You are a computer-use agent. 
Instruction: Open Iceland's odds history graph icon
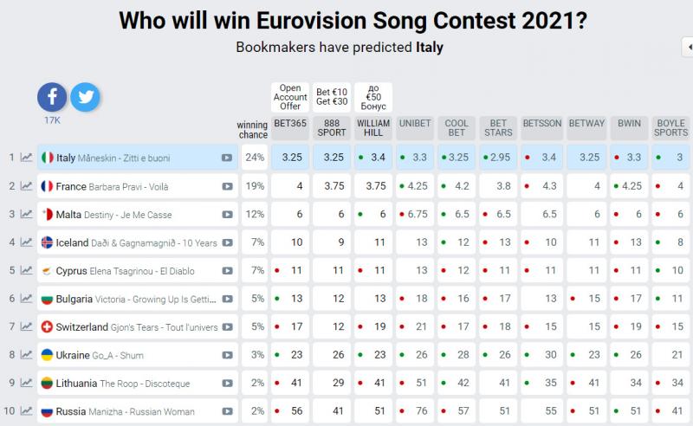[27, 242]
